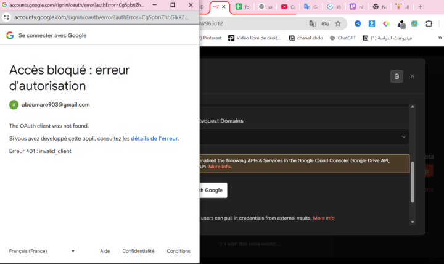Bookmark this page with the star icon
This screenshot has height=264, width=444.
[x=338, y=23]
